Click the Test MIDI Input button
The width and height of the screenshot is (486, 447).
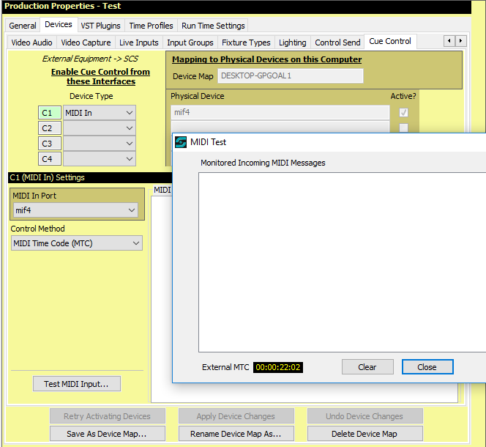(x=77, y=384)
